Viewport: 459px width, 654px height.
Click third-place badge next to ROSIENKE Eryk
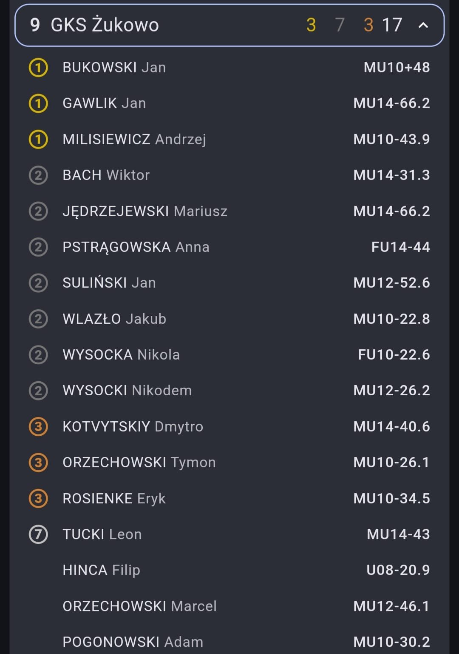[x=38, y=499]
